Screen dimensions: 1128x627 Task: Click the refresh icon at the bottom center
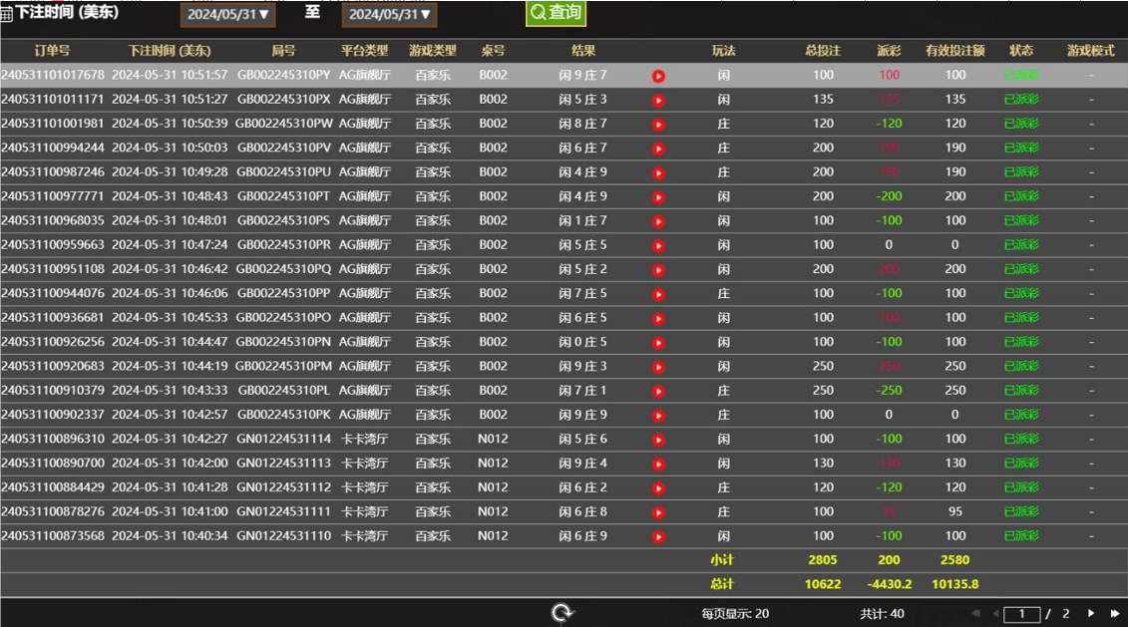[x=562, y=612]
